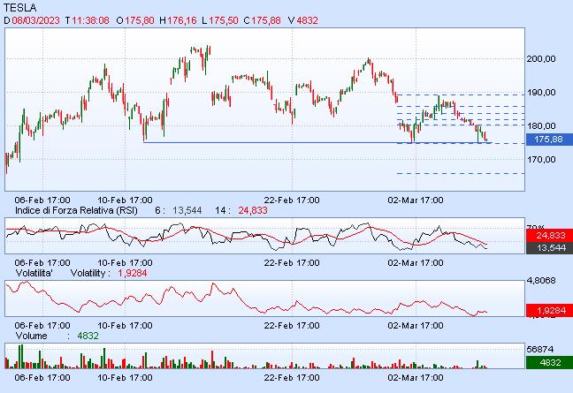Click the 56874 volume axis maximum
This screenshot has height=393, width=573.
539,349
